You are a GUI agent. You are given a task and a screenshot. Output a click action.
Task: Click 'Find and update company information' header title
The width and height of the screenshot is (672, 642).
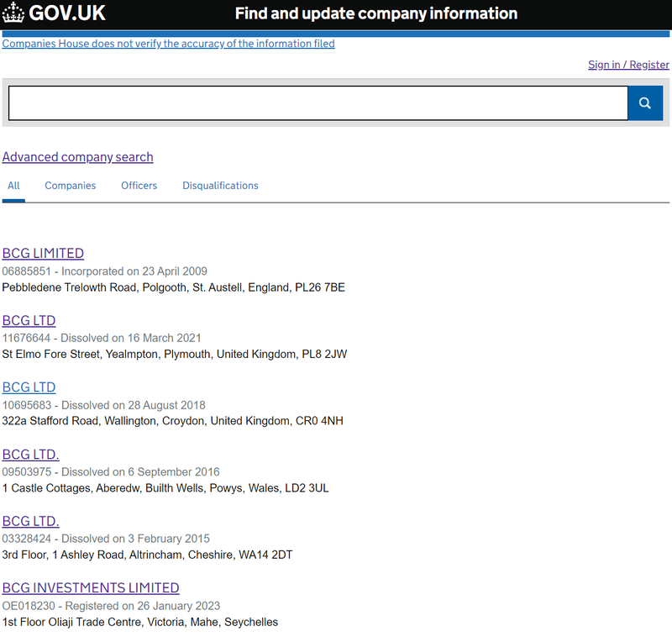coord(376,13)
